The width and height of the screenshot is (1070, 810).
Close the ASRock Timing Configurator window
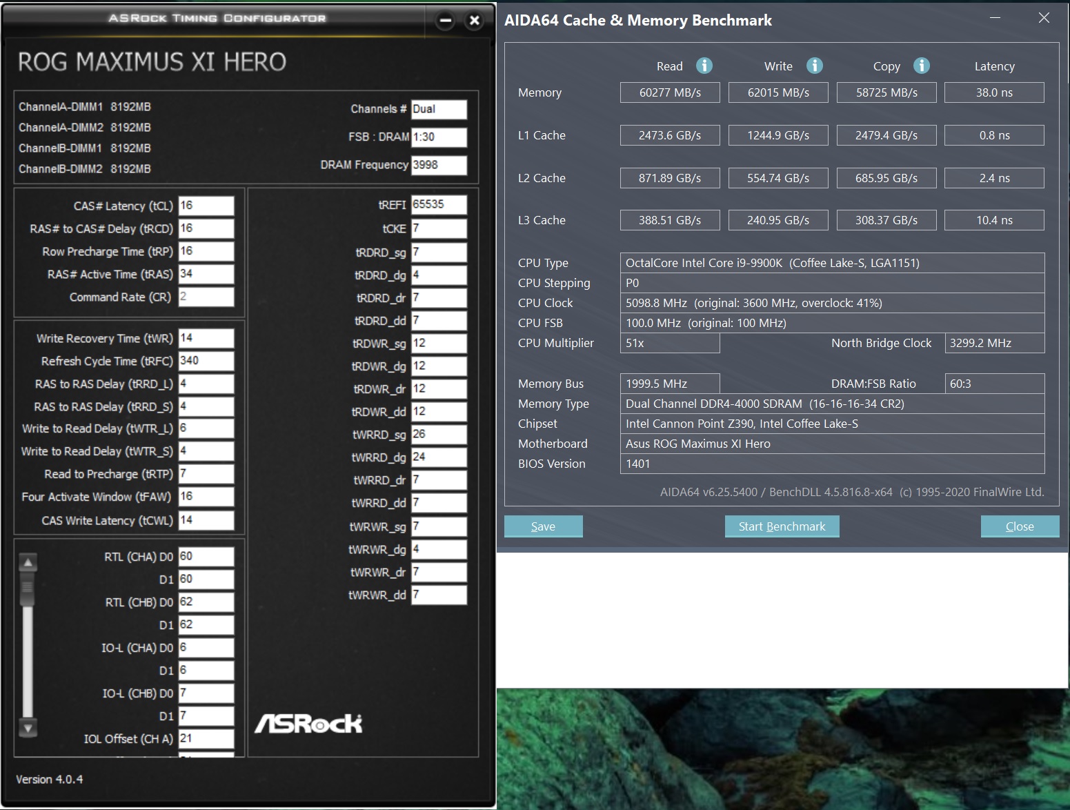tap(475, 21)
